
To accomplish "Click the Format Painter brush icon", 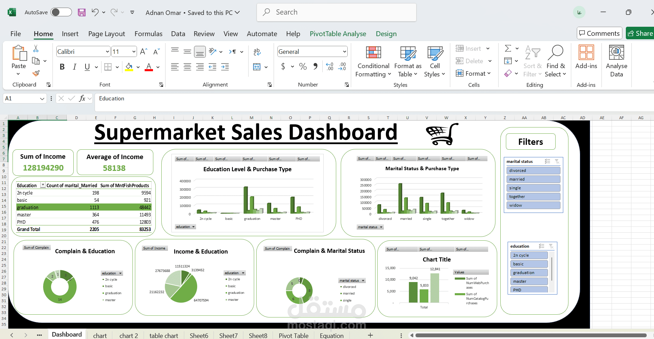I will pyautogui.click(x=36, y=73).
